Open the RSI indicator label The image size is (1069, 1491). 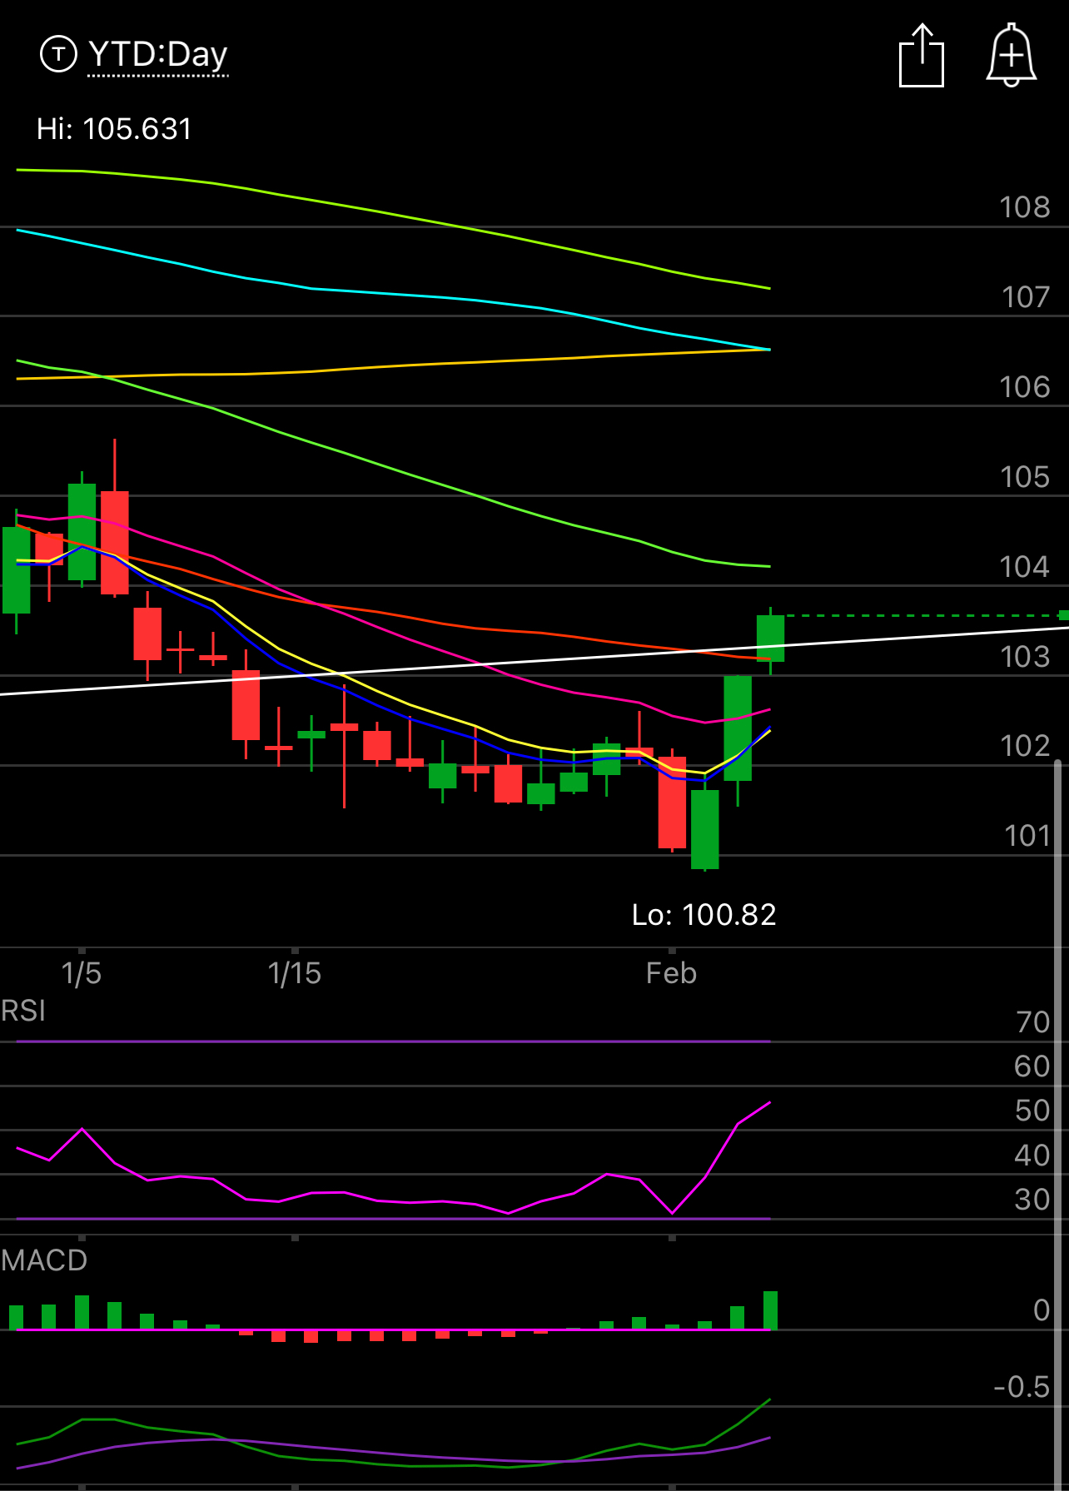point(23,1011)
